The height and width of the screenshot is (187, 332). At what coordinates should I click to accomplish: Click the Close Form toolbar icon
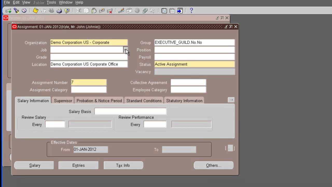[x=67, y=11]
